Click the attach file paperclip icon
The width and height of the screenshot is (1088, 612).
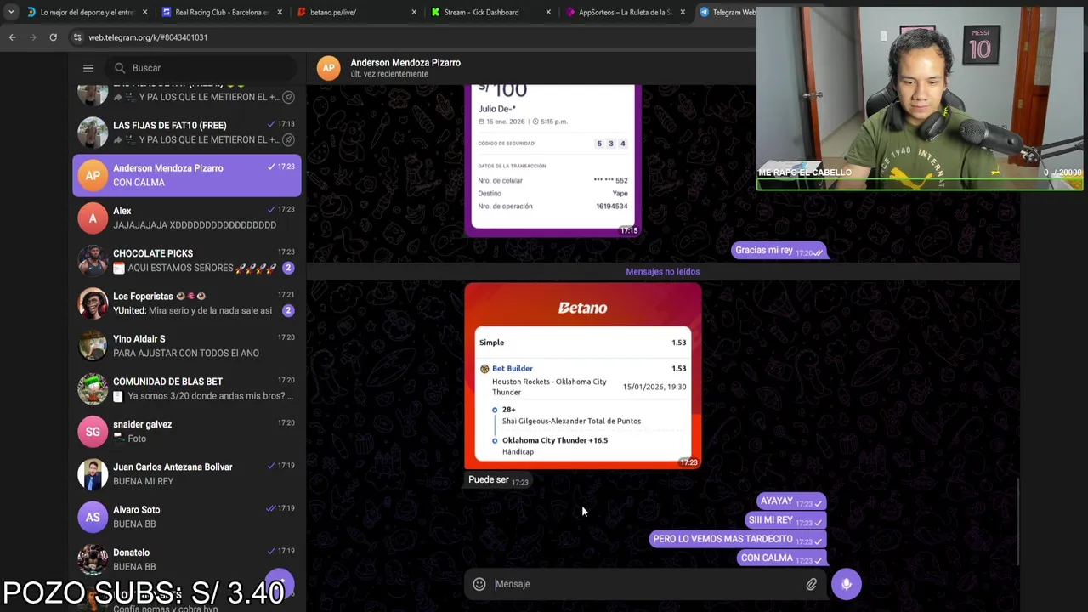tap(812, 584)
